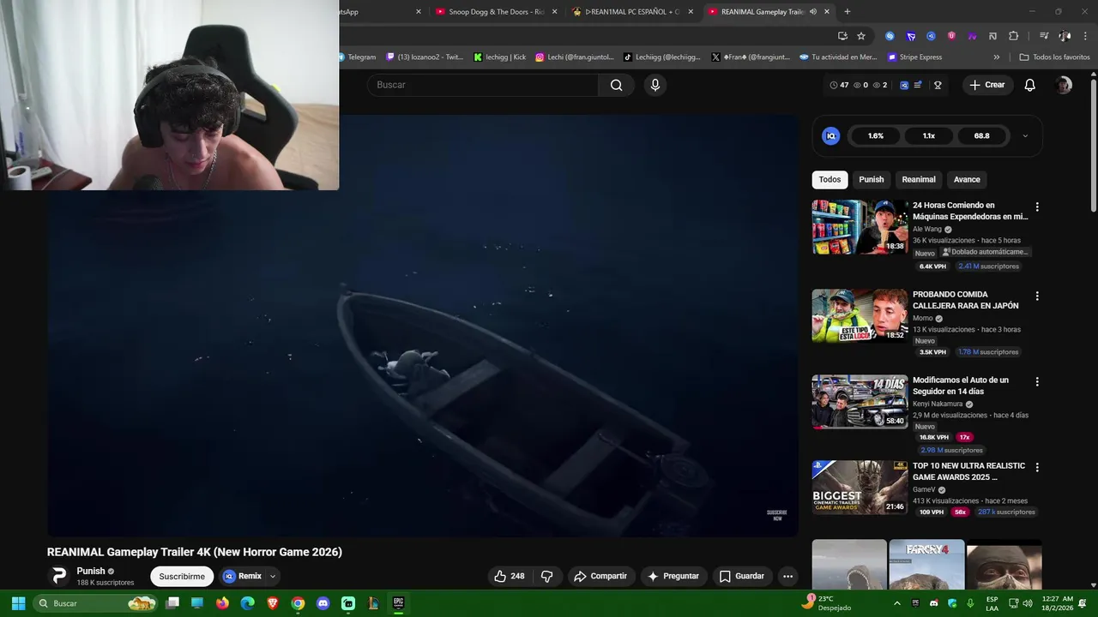Save video with the Guardar button

coord(742,576)
